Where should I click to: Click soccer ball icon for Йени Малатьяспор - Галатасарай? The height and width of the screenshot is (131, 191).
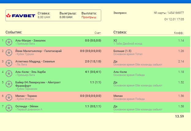point(9,52)
